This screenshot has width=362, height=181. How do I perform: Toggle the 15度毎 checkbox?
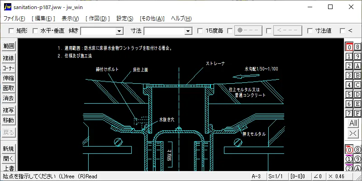pyautogui.click(x=200, y=31)
